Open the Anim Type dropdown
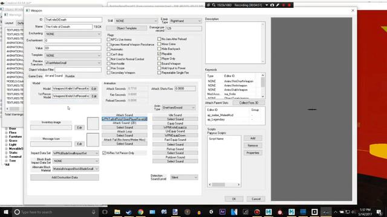 coord(179,107)
